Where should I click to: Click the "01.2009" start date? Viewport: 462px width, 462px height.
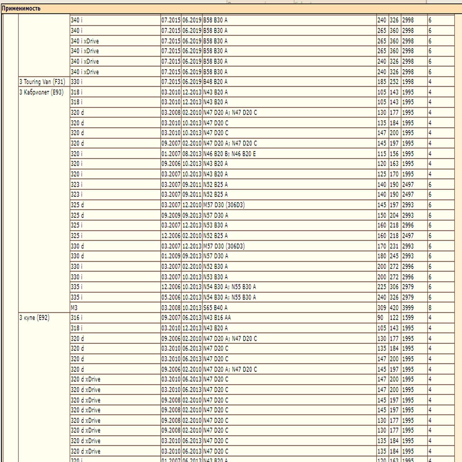[171, 256]
